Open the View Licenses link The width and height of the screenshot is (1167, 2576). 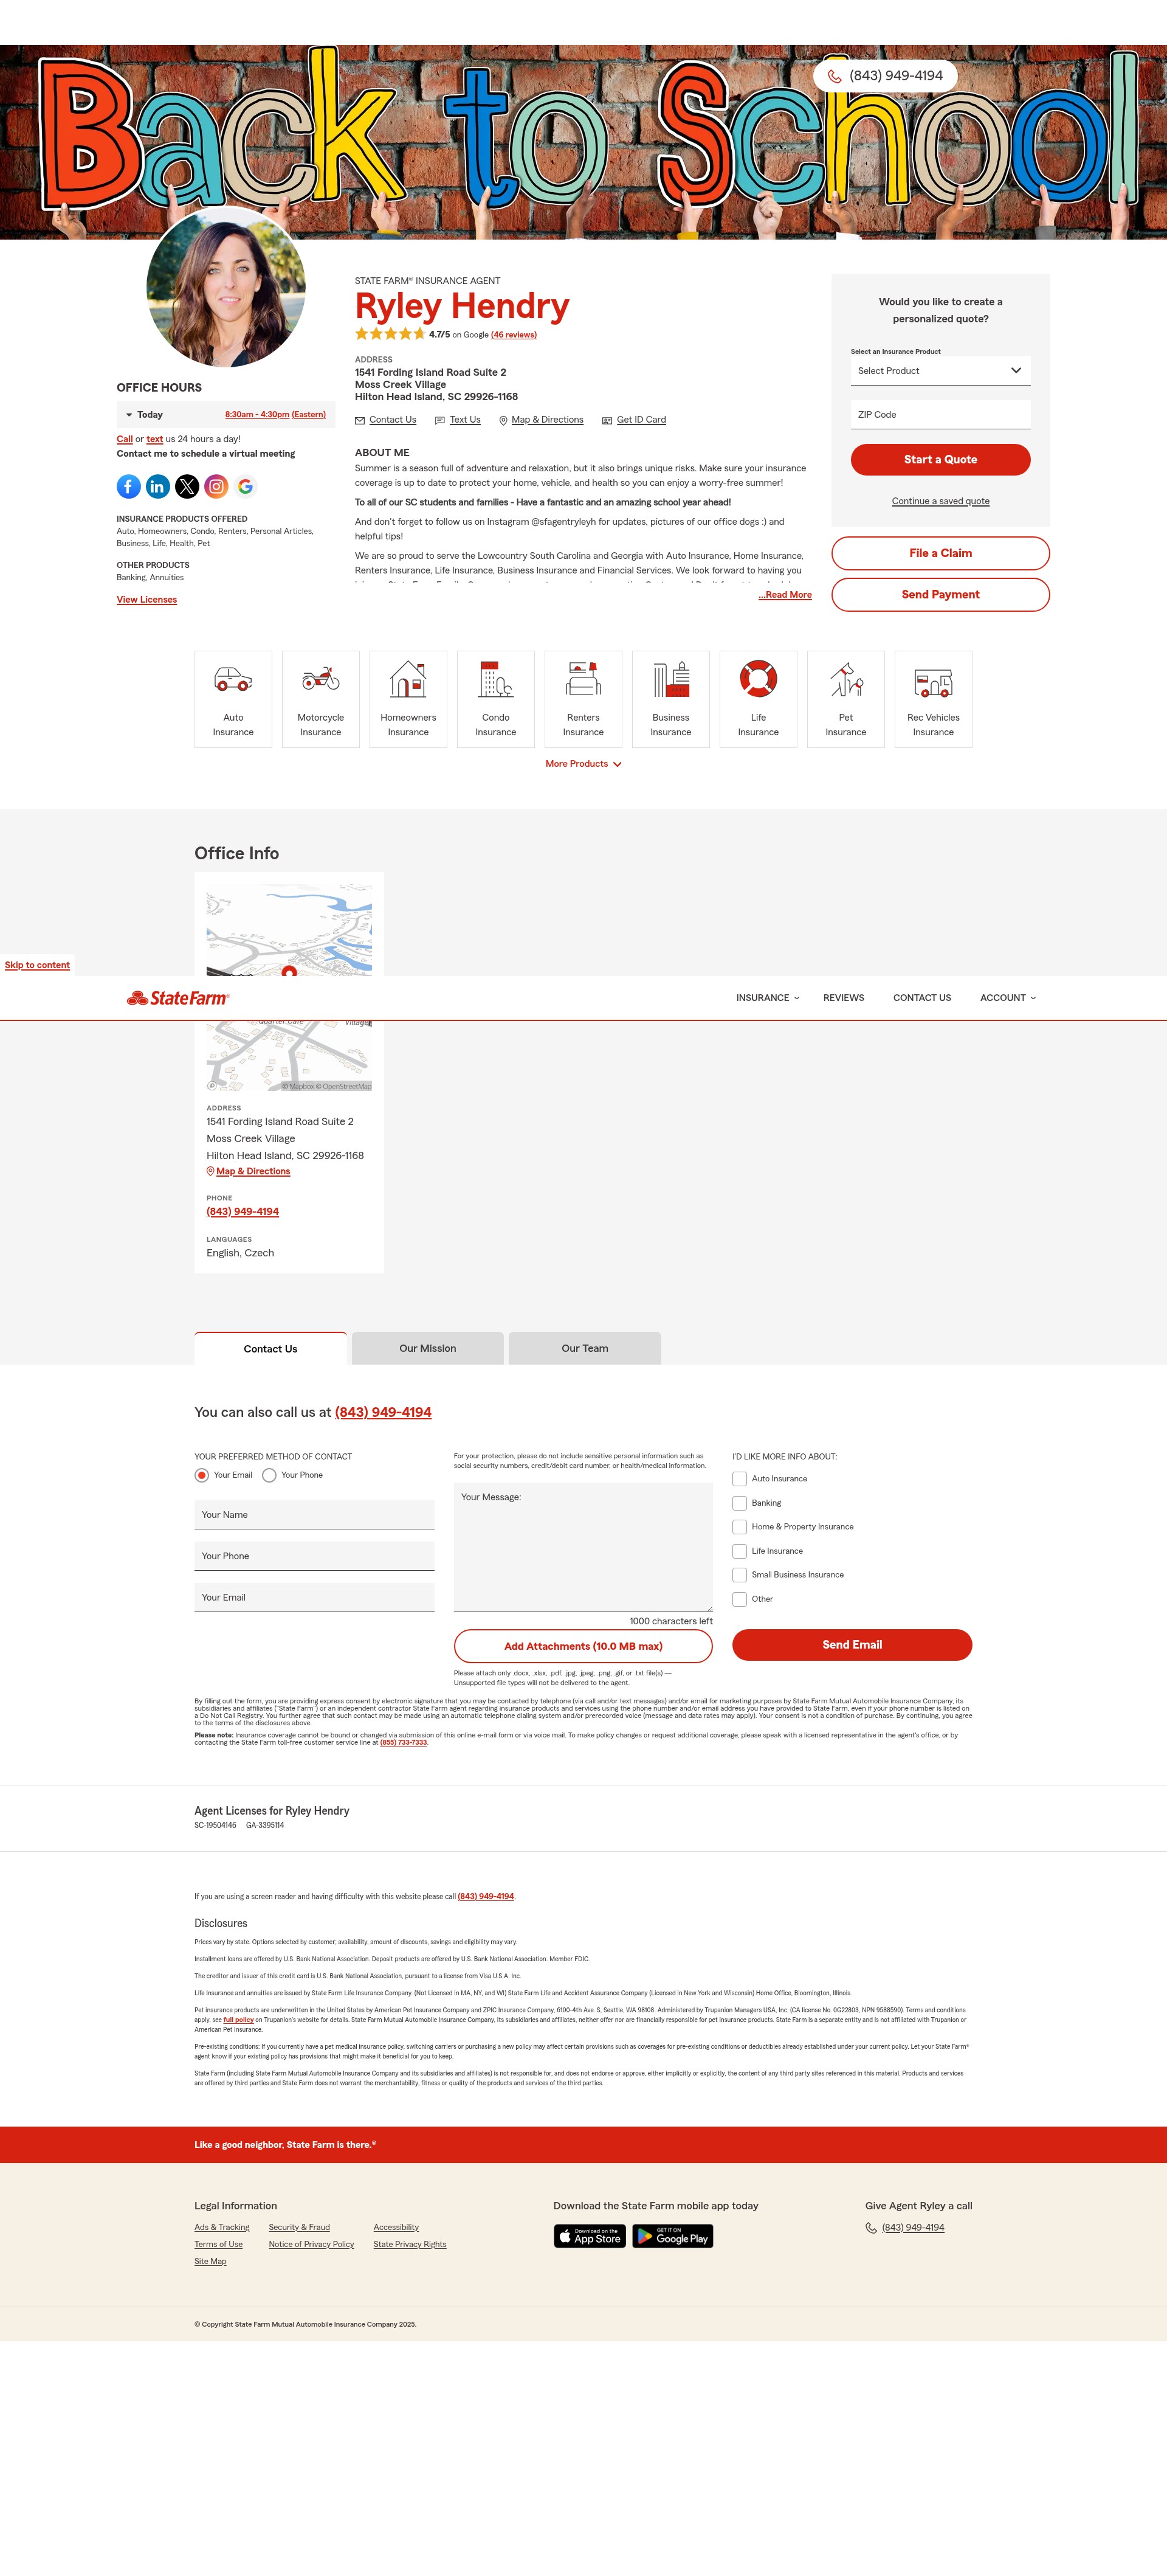tap(147, 600)
